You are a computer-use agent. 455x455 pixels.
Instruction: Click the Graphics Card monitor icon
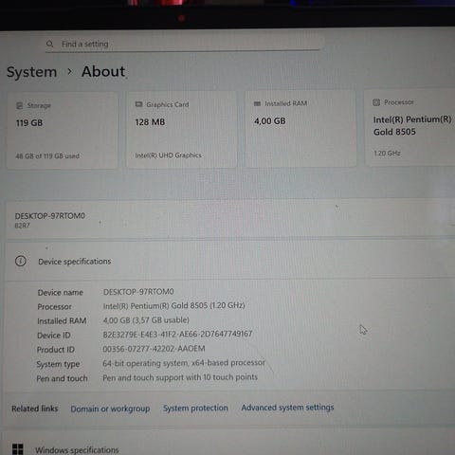138,104
